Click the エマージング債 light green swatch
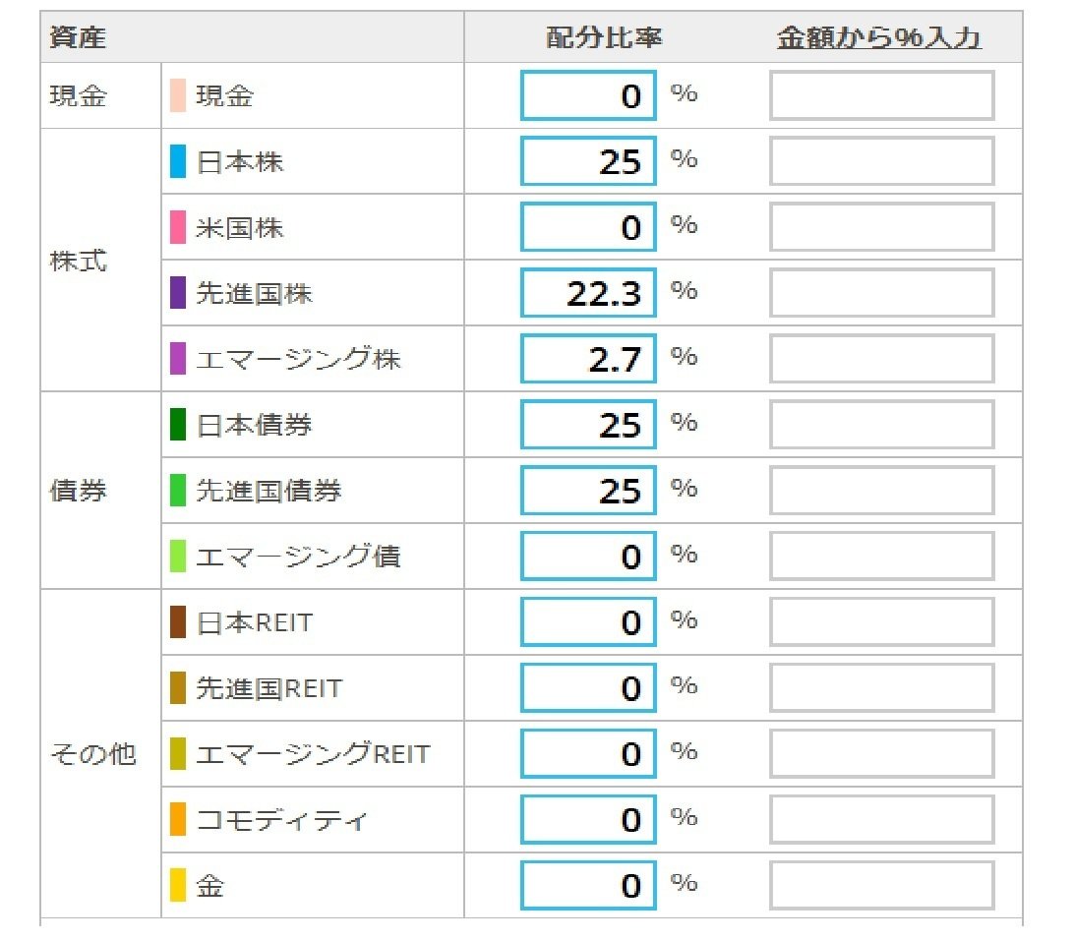Viewport: 1074px width, 940px height. pyautogui.click(x=178, y=556)
